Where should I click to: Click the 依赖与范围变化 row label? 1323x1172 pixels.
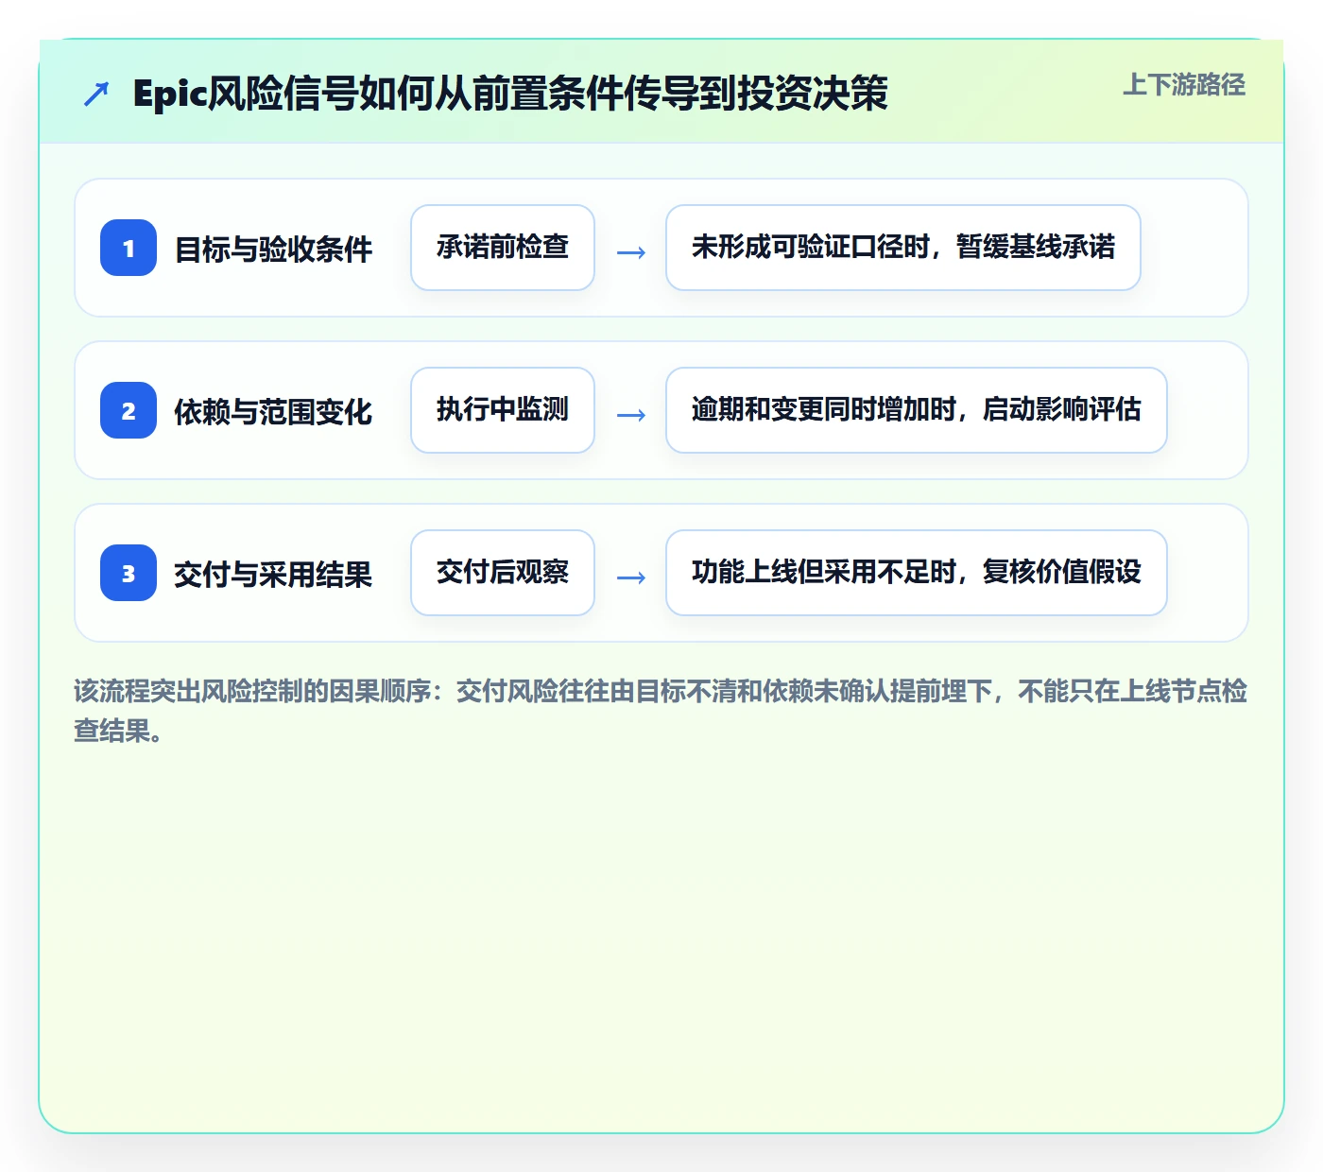click(x=273, y=412)
